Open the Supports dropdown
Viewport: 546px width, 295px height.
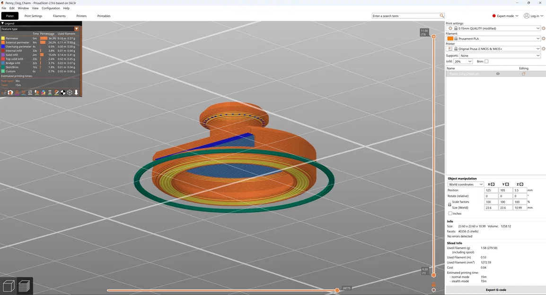(x=500, y=56)
